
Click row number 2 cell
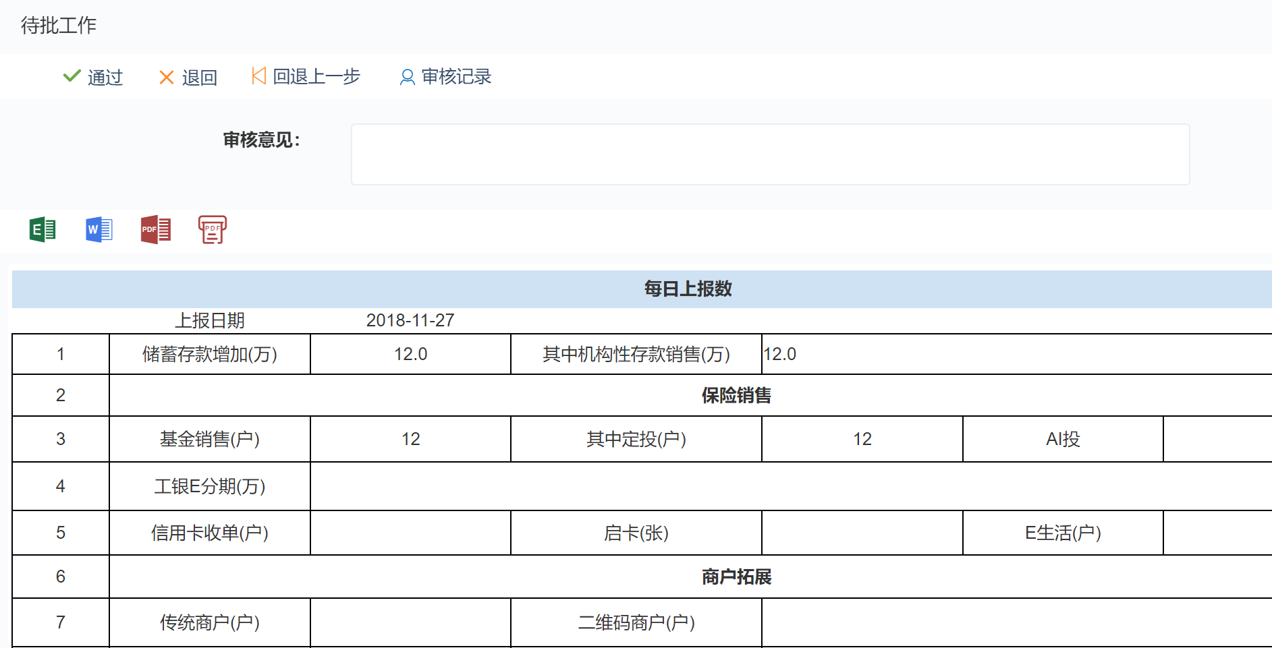pos(61,395)
